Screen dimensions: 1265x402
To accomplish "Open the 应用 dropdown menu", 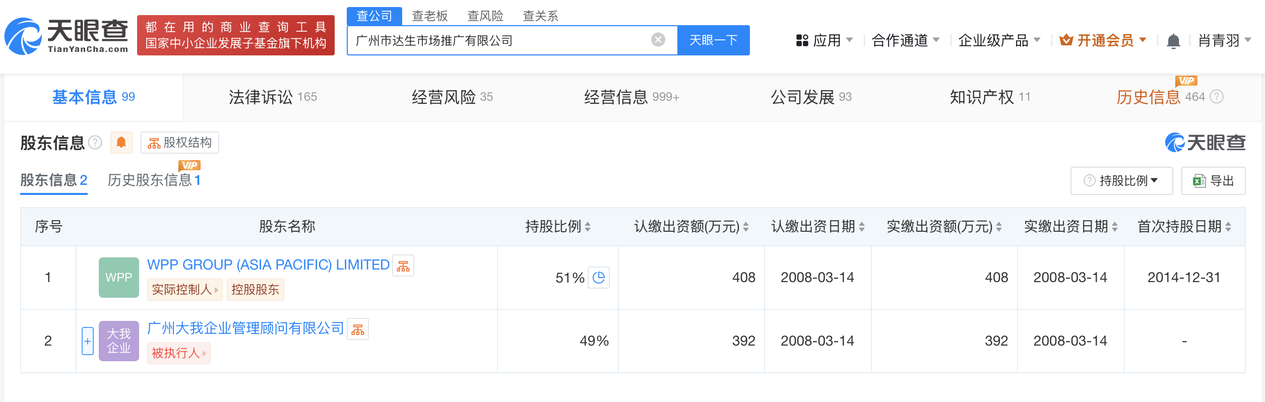I will pyautogui.click(x=824, y=40).
